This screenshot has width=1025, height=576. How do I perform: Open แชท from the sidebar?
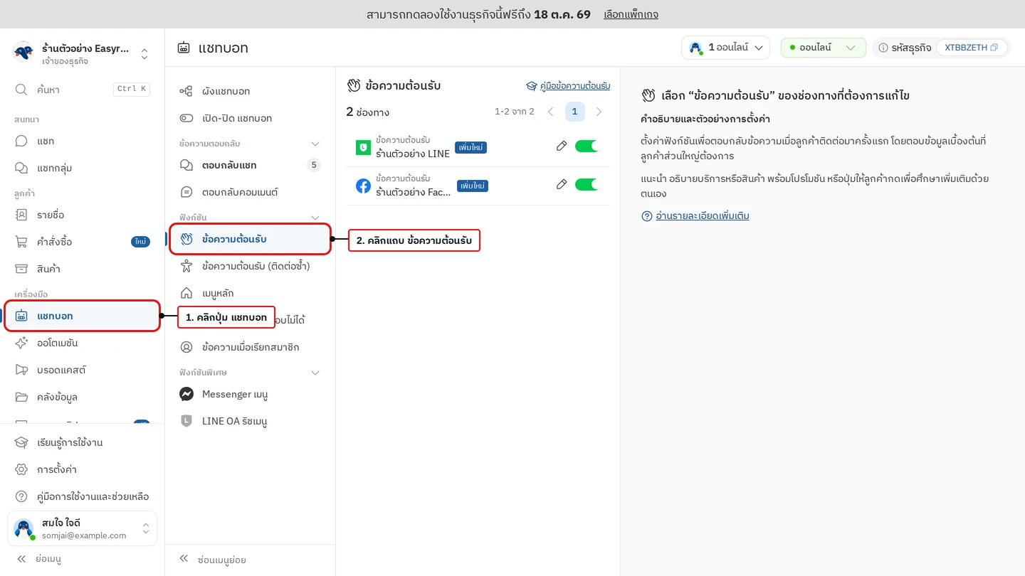point(83,141)
